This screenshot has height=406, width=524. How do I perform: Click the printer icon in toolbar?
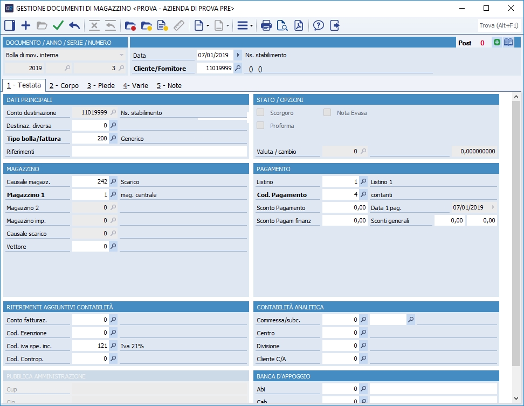(266, 25)
